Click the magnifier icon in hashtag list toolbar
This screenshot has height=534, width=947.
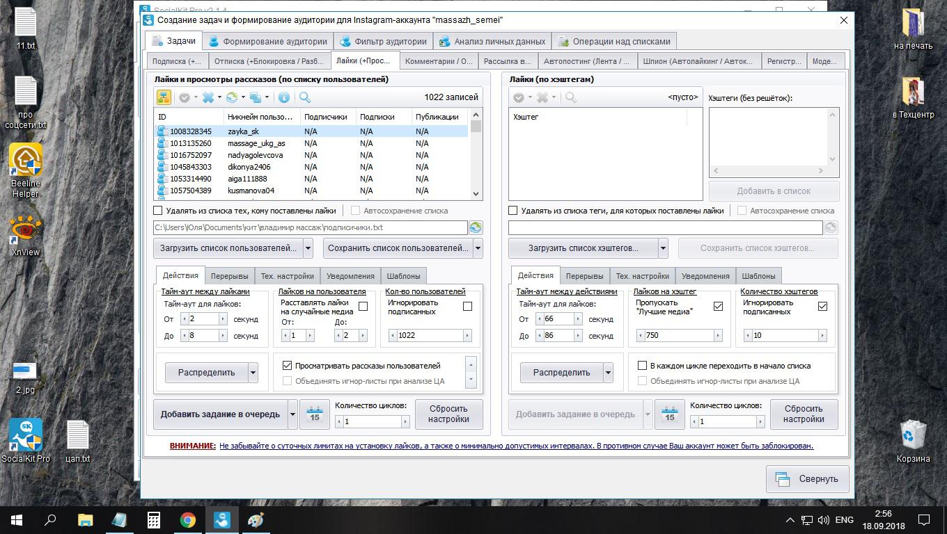(x=571, y=97)
